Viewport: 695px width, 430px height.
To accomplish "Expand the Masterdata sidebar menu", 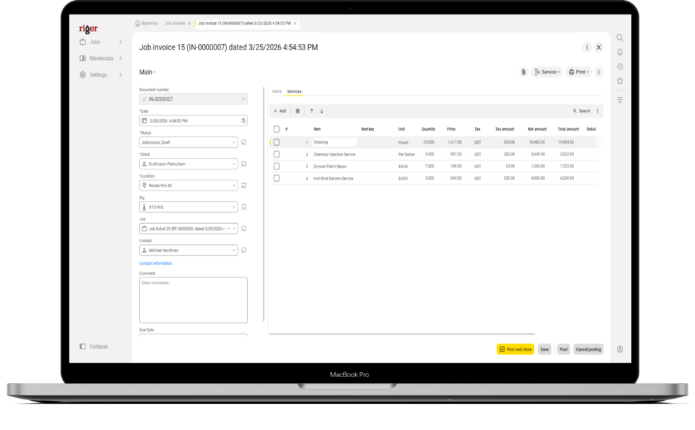I will pos(100,58).
